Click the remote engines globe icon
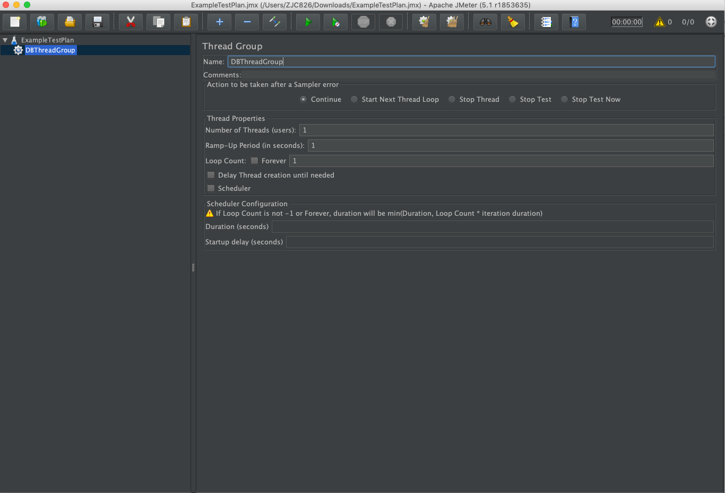This screenshot has height=493, width=725. 711,22
